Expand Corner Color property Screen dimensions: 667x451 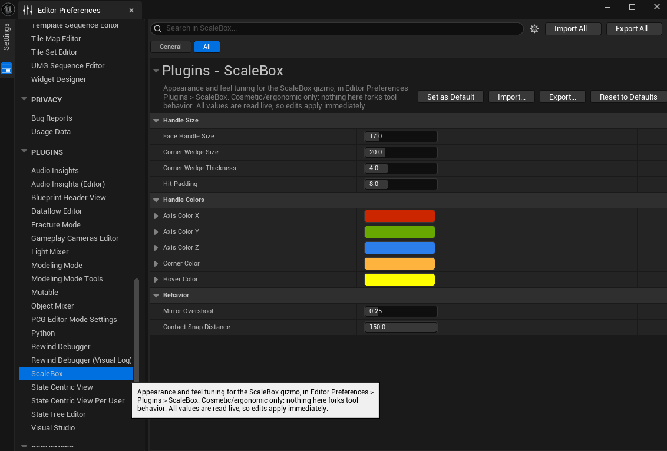156,264
